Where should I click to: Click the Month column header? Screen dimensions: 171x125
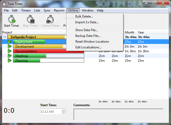point(130,32)
